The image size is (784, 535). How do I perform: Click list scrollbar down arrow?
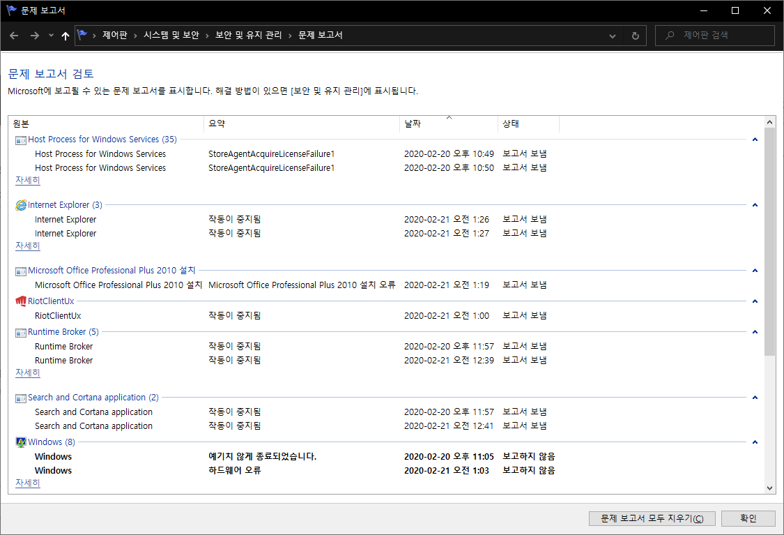pyautogui.click(x=769, y=488)
